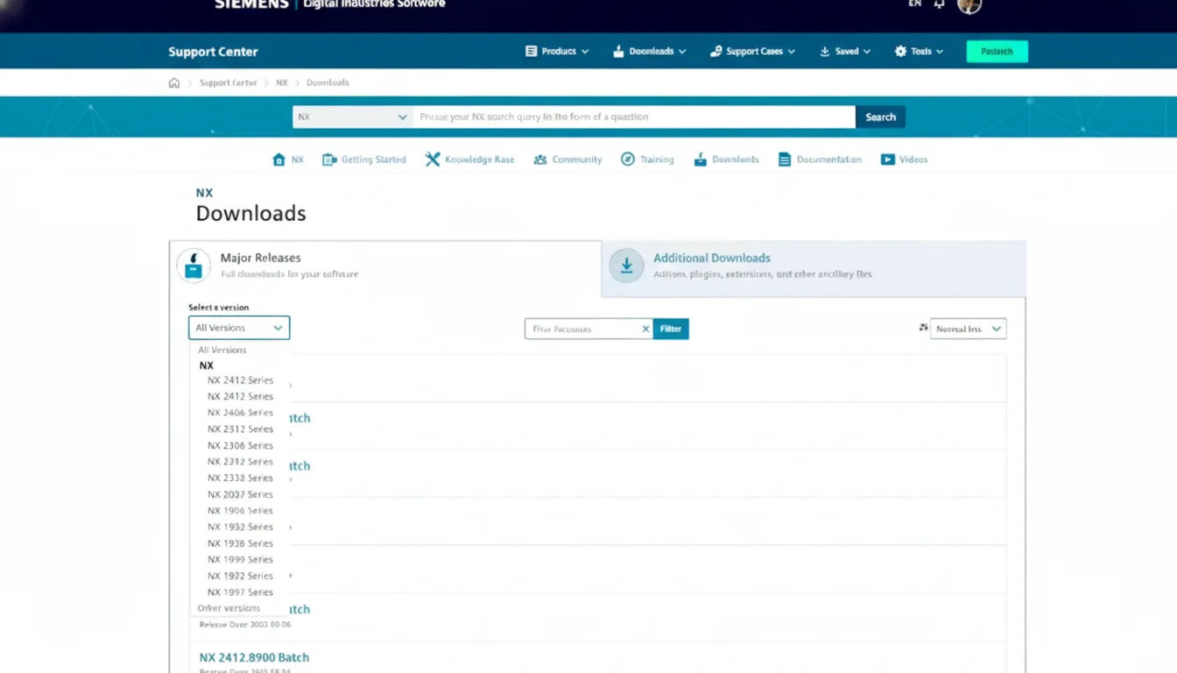Choose NX 2306 Series from the list
The image size is (1177, 673).
tap(241, 446)
